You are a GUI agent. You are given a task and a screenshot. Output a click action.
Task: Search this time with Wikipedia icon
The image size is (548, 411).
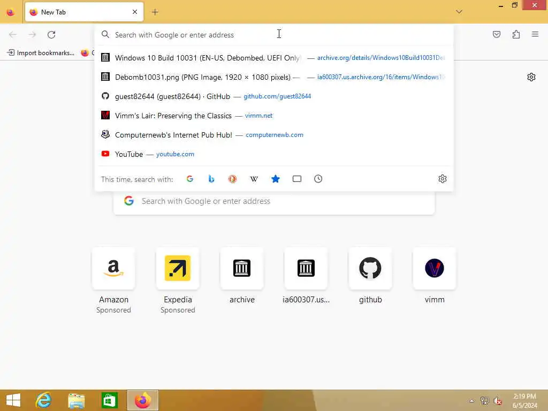[x=254, y=179]
